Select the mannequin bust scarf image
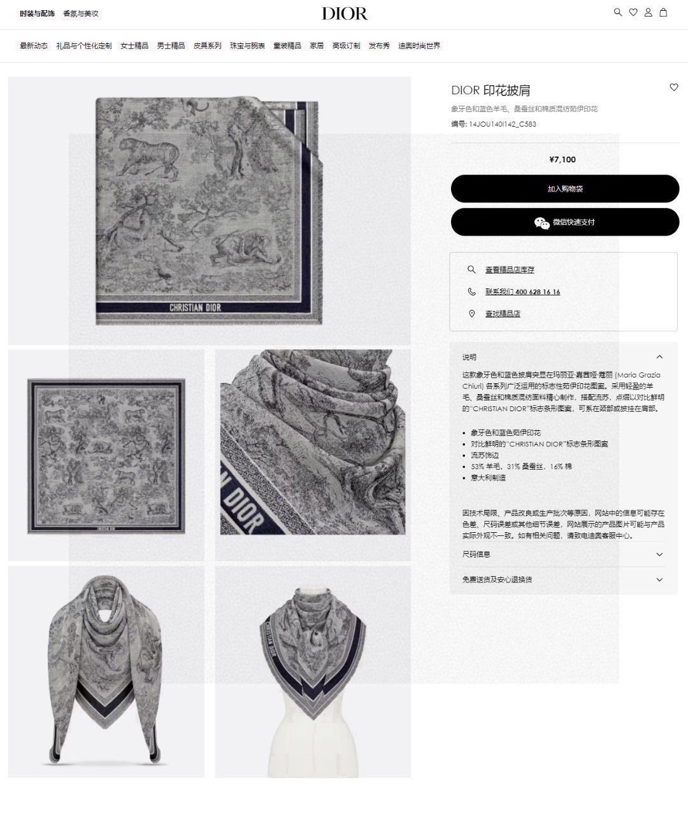Viewport: 688px width, 818px height. click(313, 672)
